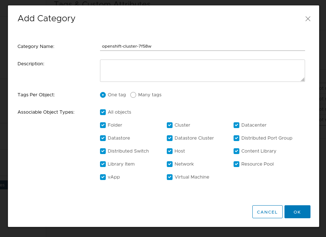Toggle the Library Item checkbox
The width and height of the screenshot is (326, 237).
point(103,164)
